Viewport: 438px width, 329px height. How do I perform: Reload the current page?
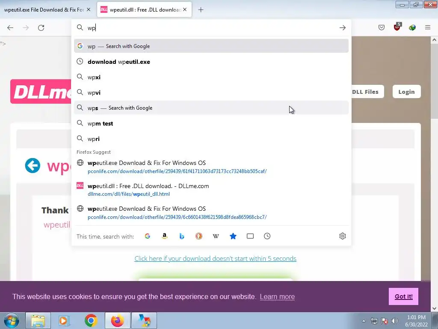pyautogui.click(x=41, y=28)
